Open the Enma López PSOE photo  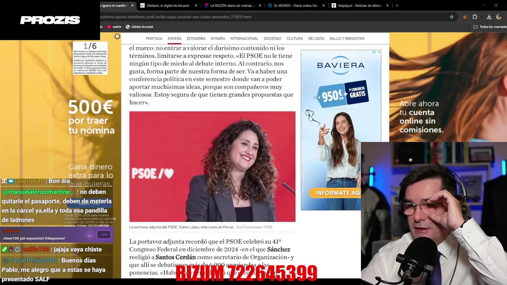click(212, 167)
